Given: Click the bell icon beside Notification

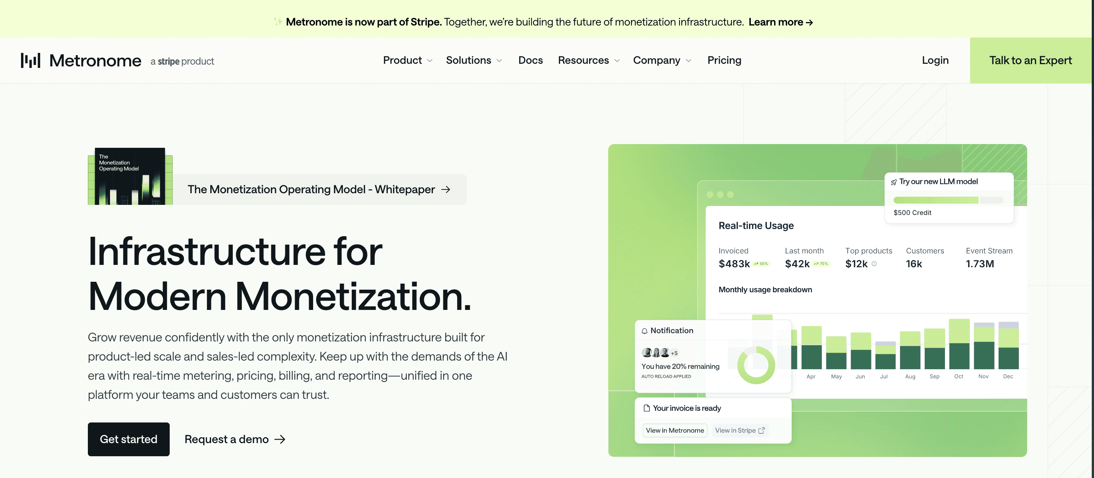Looking at the screenshot, I should point(644,331).
